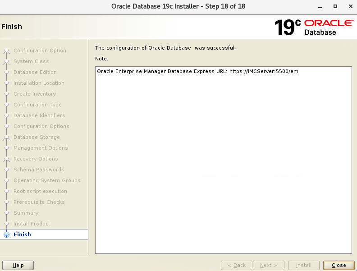Viewport: 357px width, 271px height.
Task: Click the Close button to exit installer
Action: 339,265
